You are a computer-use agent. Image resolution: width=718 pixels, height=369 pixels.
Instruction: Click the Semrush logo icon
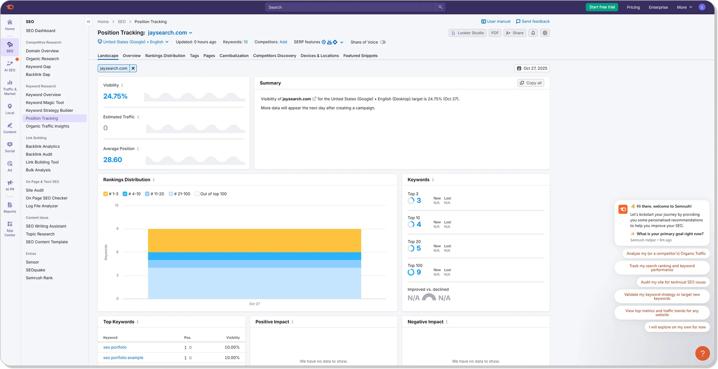click(x=10, y=7)
